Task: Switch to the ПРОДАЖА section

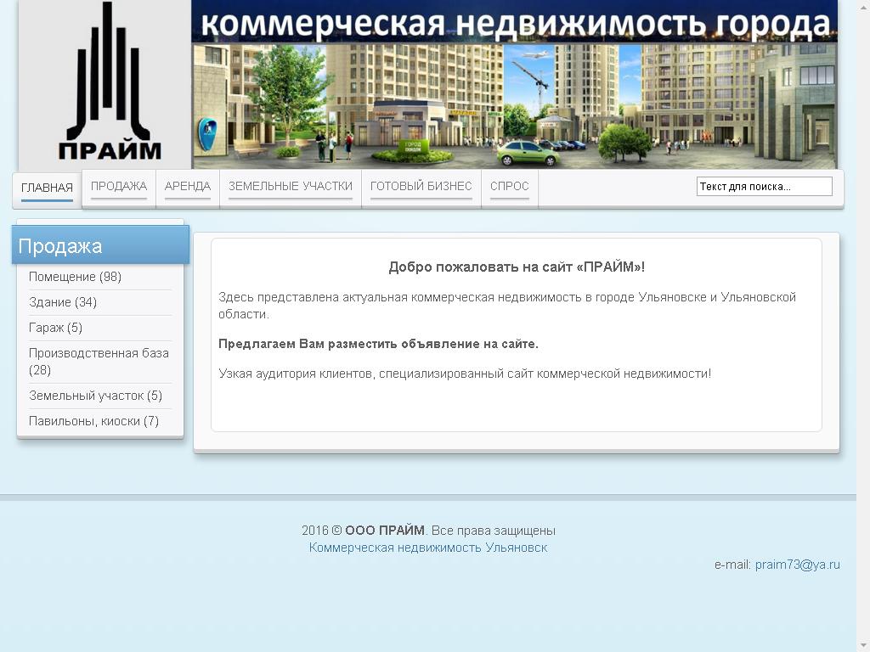Action: [118, 185]
